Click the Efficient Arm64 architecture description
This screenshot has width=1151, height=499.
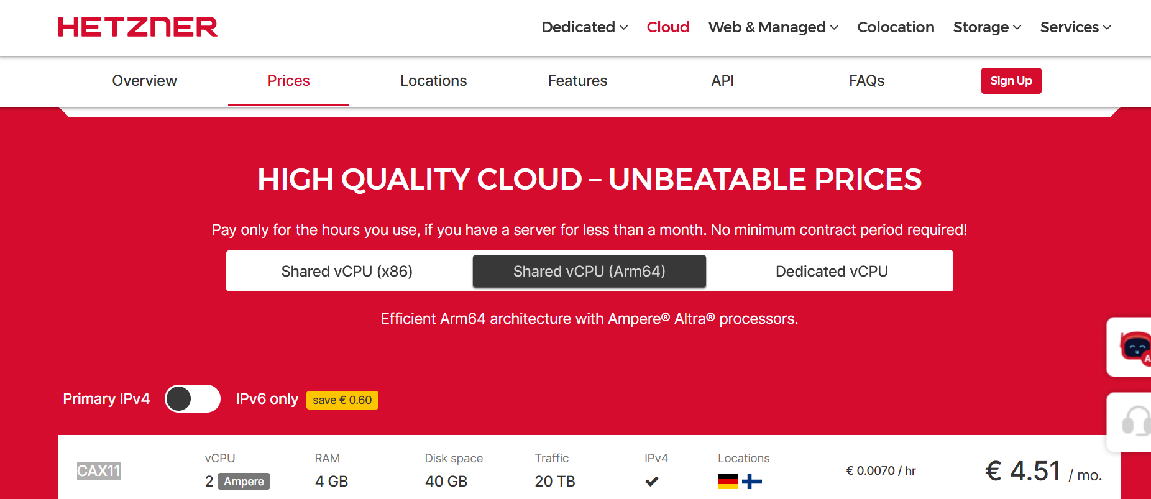point(589,319)
